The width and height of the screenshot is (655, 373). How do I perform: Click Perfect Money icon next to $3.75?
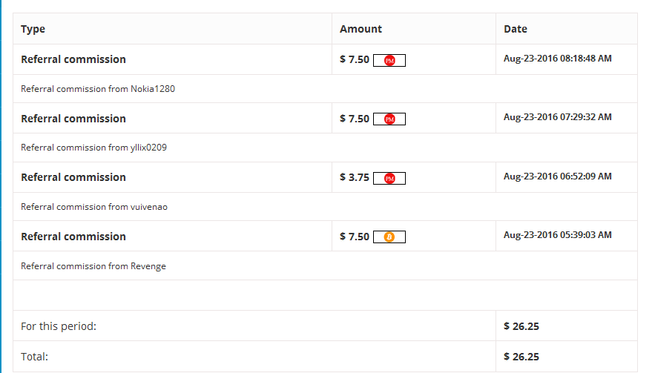click(389, 178)
